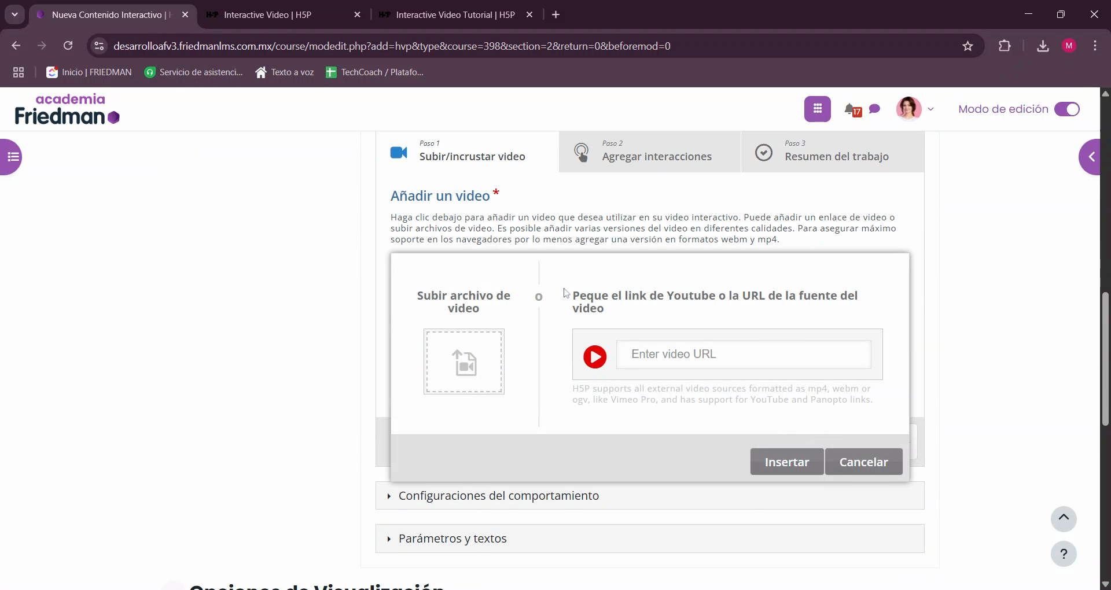
Task: Open the right block drawer arrow
Action: coord(1090,157)
